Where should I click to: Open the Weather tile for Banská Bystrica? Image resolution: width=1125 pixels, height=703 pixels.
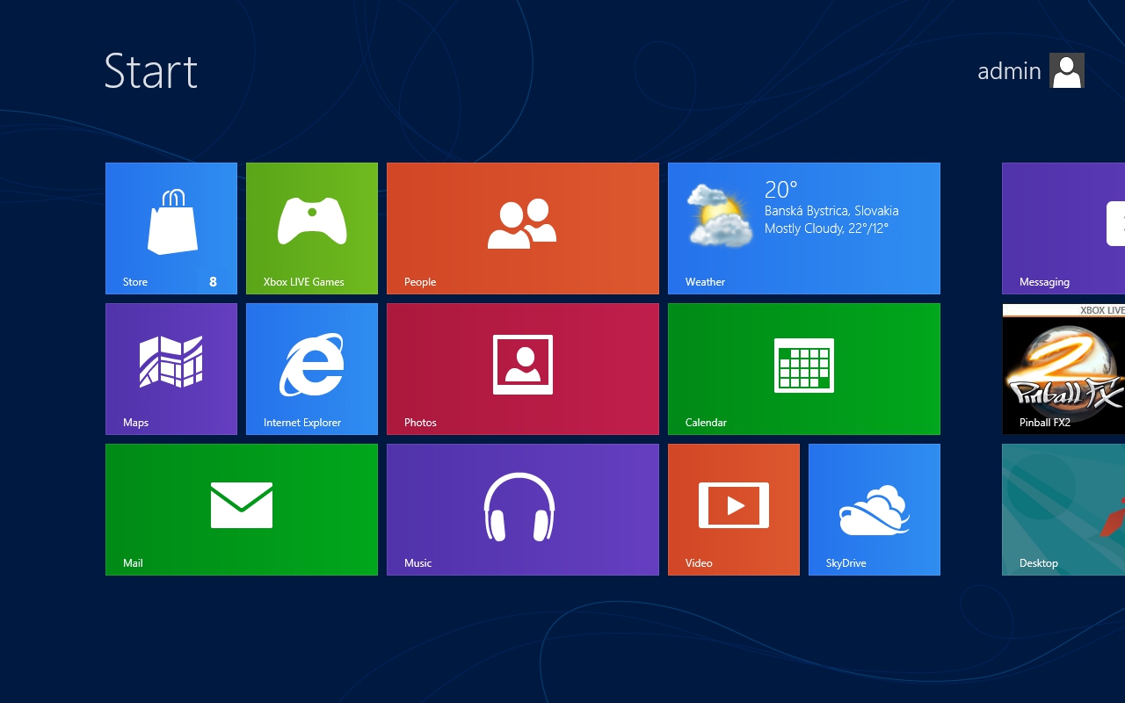[804, 228]
